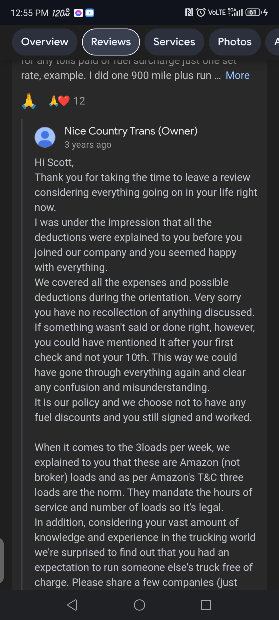Image resolution: width=279 pixels, height=620 pixels.
Task: Tap the battery indicator in status bar
Action: pos(253,12)
